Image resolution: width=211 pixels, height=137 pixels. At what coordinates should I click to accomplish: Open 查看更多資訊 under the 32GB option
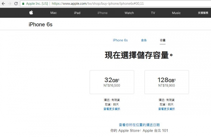point(112,109)
